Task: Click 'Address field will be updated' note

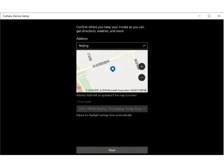Action: coord(107,95)
